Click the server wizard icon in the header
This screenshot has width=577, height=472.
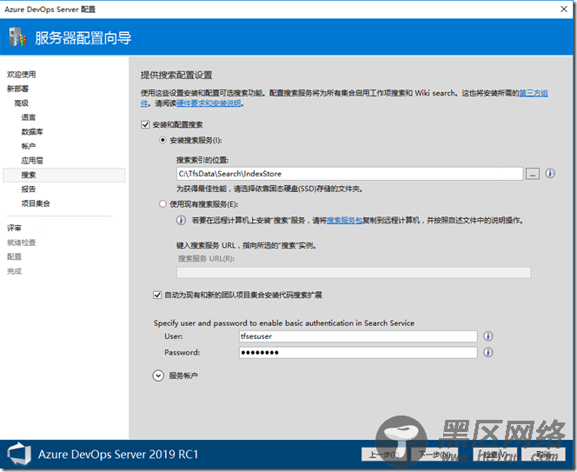click(x=17, y=37)
